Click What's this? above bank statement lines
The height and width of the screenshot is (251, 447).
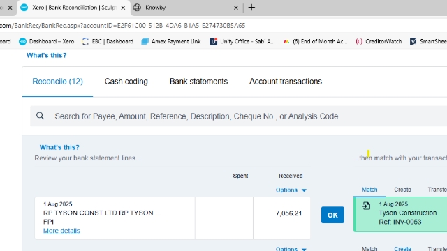[x=59, y=147]
